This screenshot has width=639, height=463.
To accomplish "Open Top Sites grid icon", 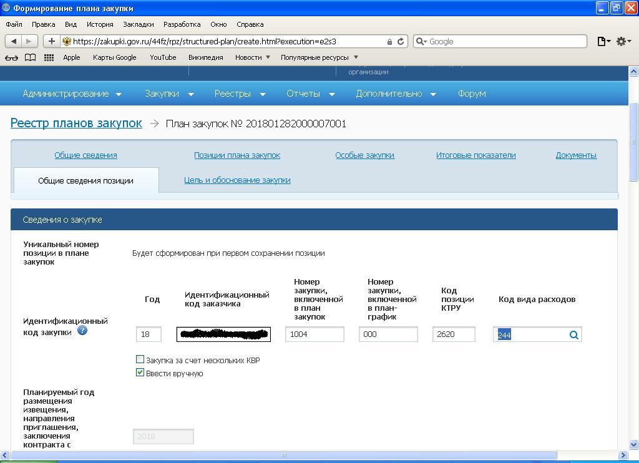I will point(49,57).
